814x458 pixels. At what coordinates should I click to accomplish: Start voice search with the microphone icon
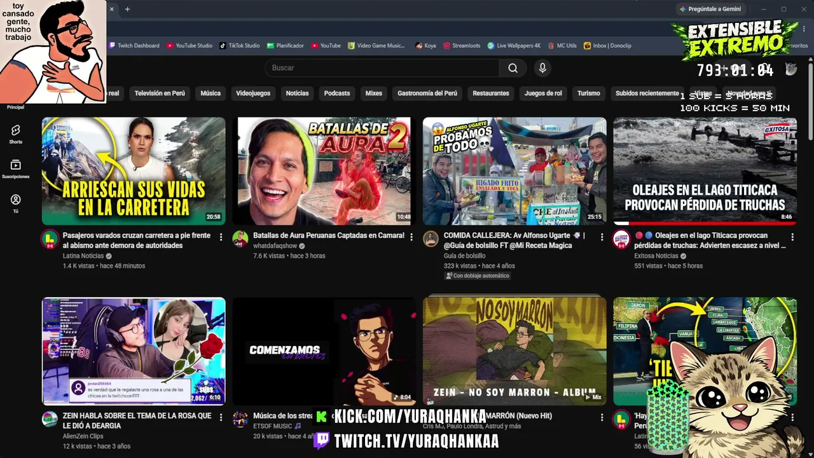click(x=542, y=68)
